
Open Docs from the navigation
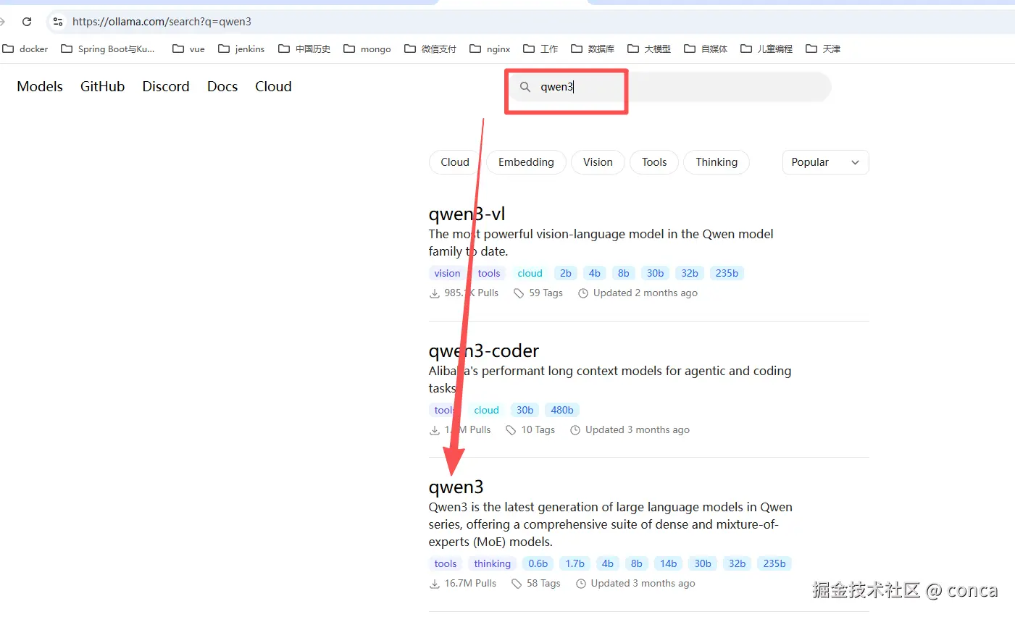point(222,86)
